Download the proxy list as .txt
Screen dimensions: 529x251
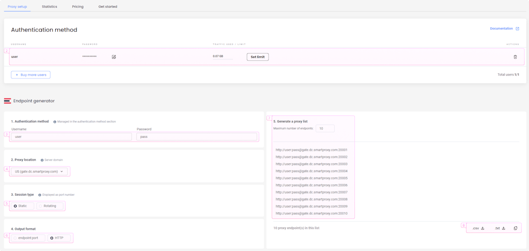500,228
